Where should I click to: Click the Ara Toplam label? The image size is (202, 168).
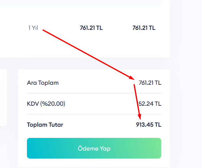pyautogui.click(x=43, y=83)
